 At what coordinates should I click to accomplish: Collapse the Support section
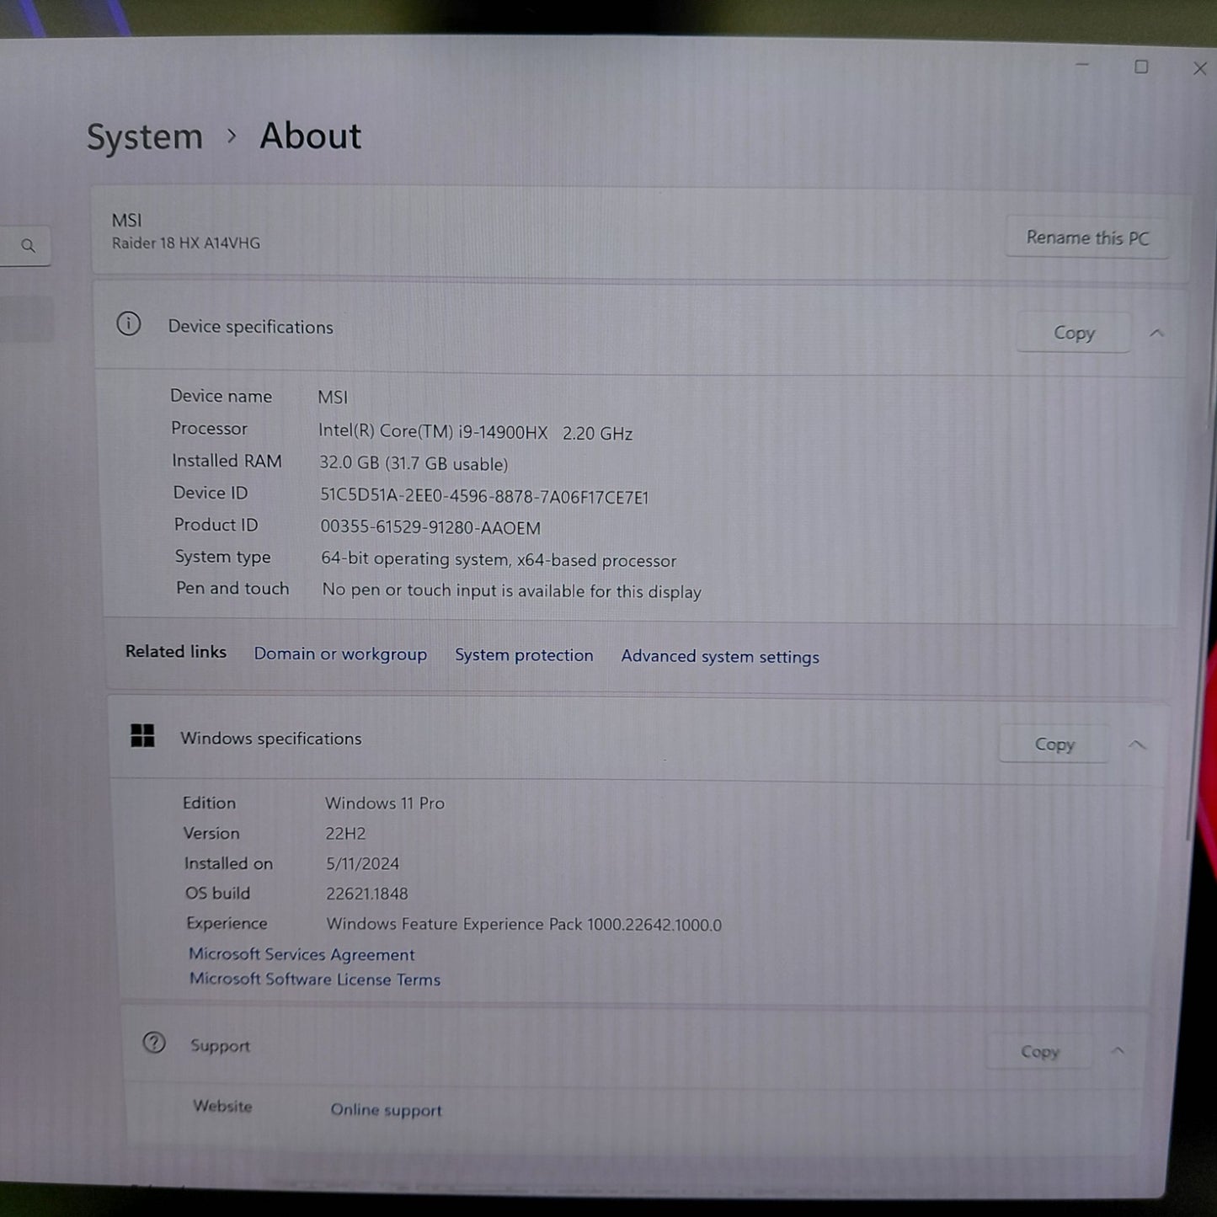pos(1118,1051)
